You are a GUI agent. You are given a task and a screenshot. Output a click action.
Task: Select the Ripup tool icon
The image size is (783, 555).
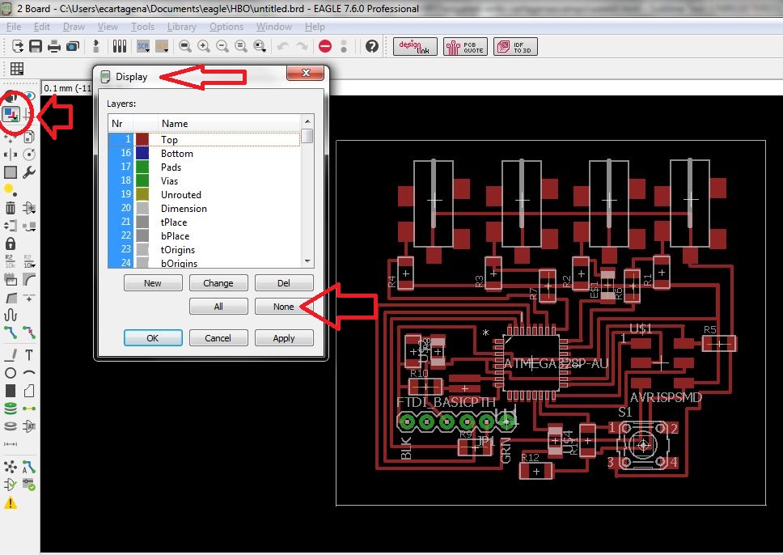29,333
